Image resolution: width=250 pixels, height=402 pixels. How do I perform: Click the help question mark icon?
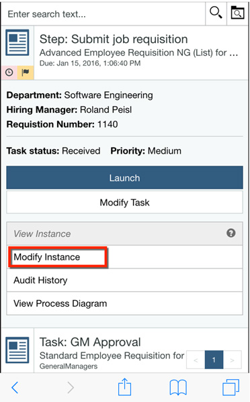tap(231, 233)
